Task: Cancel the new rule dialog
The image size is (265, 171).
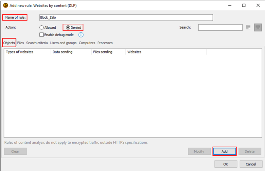Action: coord(251,164)
